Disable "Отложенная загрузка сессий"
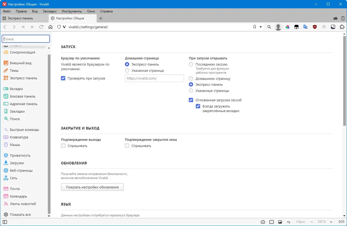The image size is (347, 226). (191, 100)
